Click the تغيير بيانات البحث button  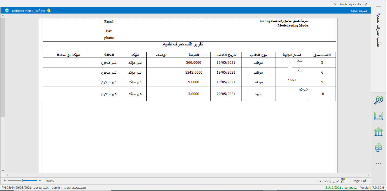pos(328,181)
